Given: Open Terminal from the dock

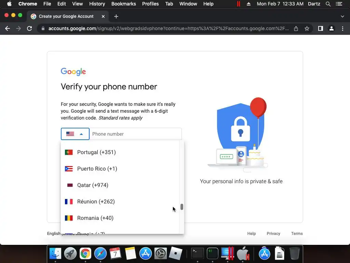Looking at the screenshot, I should (198, 254).
